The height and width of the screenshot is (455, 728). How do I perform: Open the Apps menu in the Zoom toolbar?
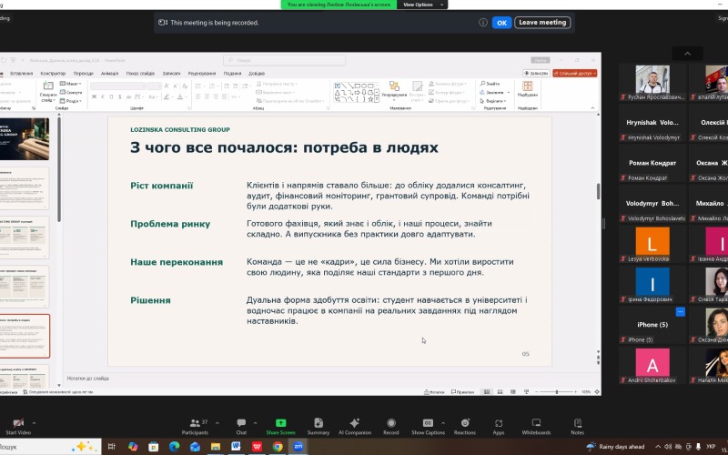pyautogui.click(x=499, y=423)
